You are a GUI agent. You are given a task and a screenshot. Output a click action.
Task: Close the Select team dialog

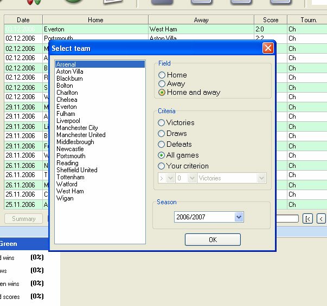tap(268, 48)
